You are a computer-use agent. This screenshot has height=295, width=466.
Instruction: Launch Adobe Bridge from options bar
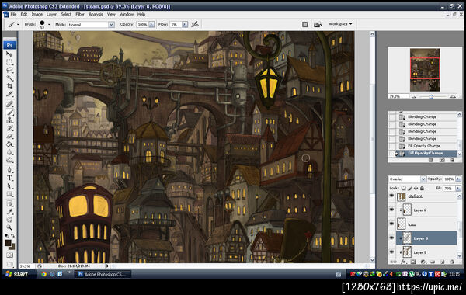click(x=318, y=24)
